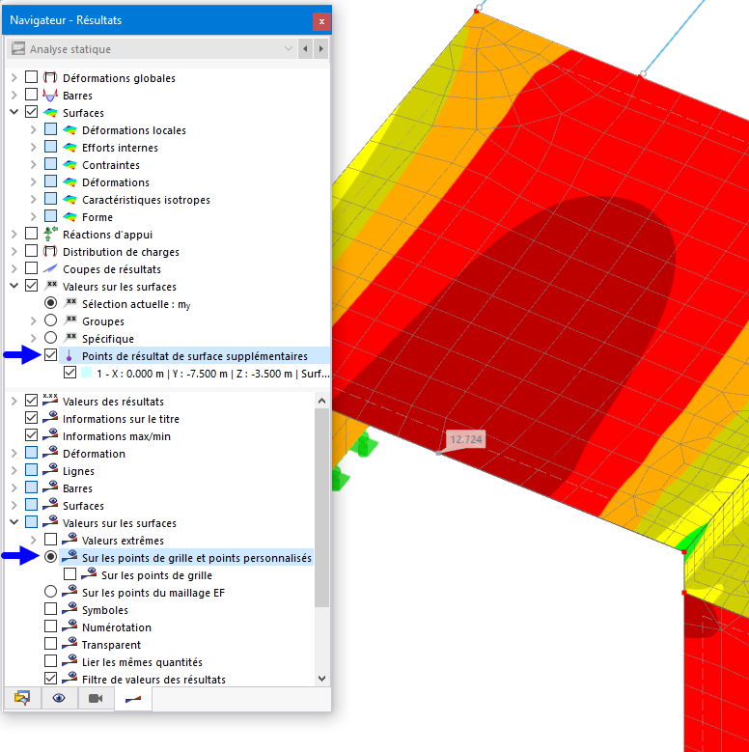Collapse upper Valeurs sur les surfaces node

(14, 286)
